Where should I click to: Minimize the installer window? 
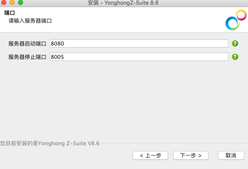point(12,3)
